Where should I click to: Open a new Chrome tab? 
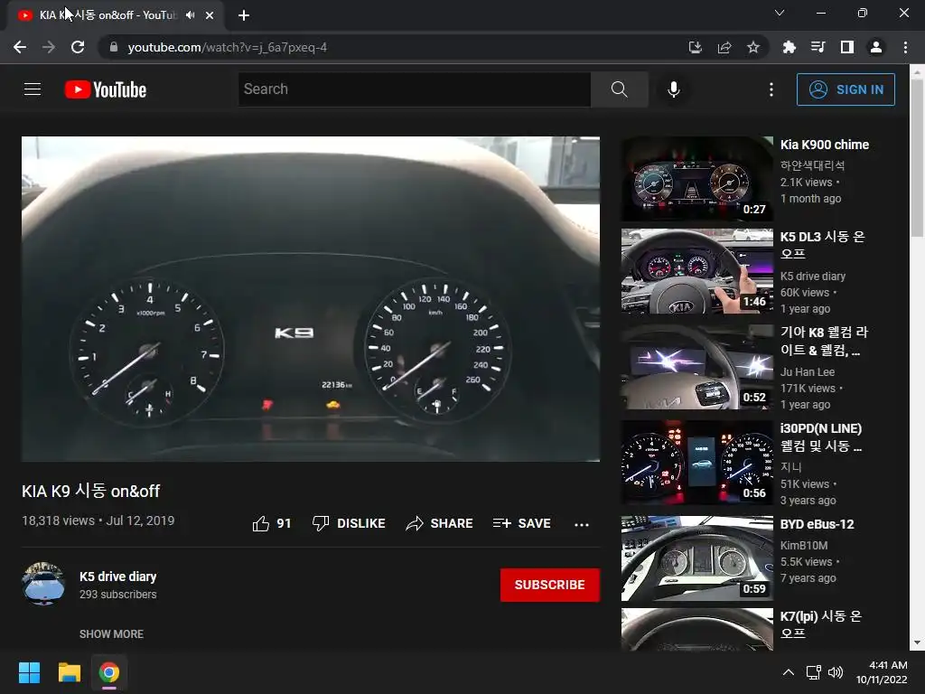(244, 15)
